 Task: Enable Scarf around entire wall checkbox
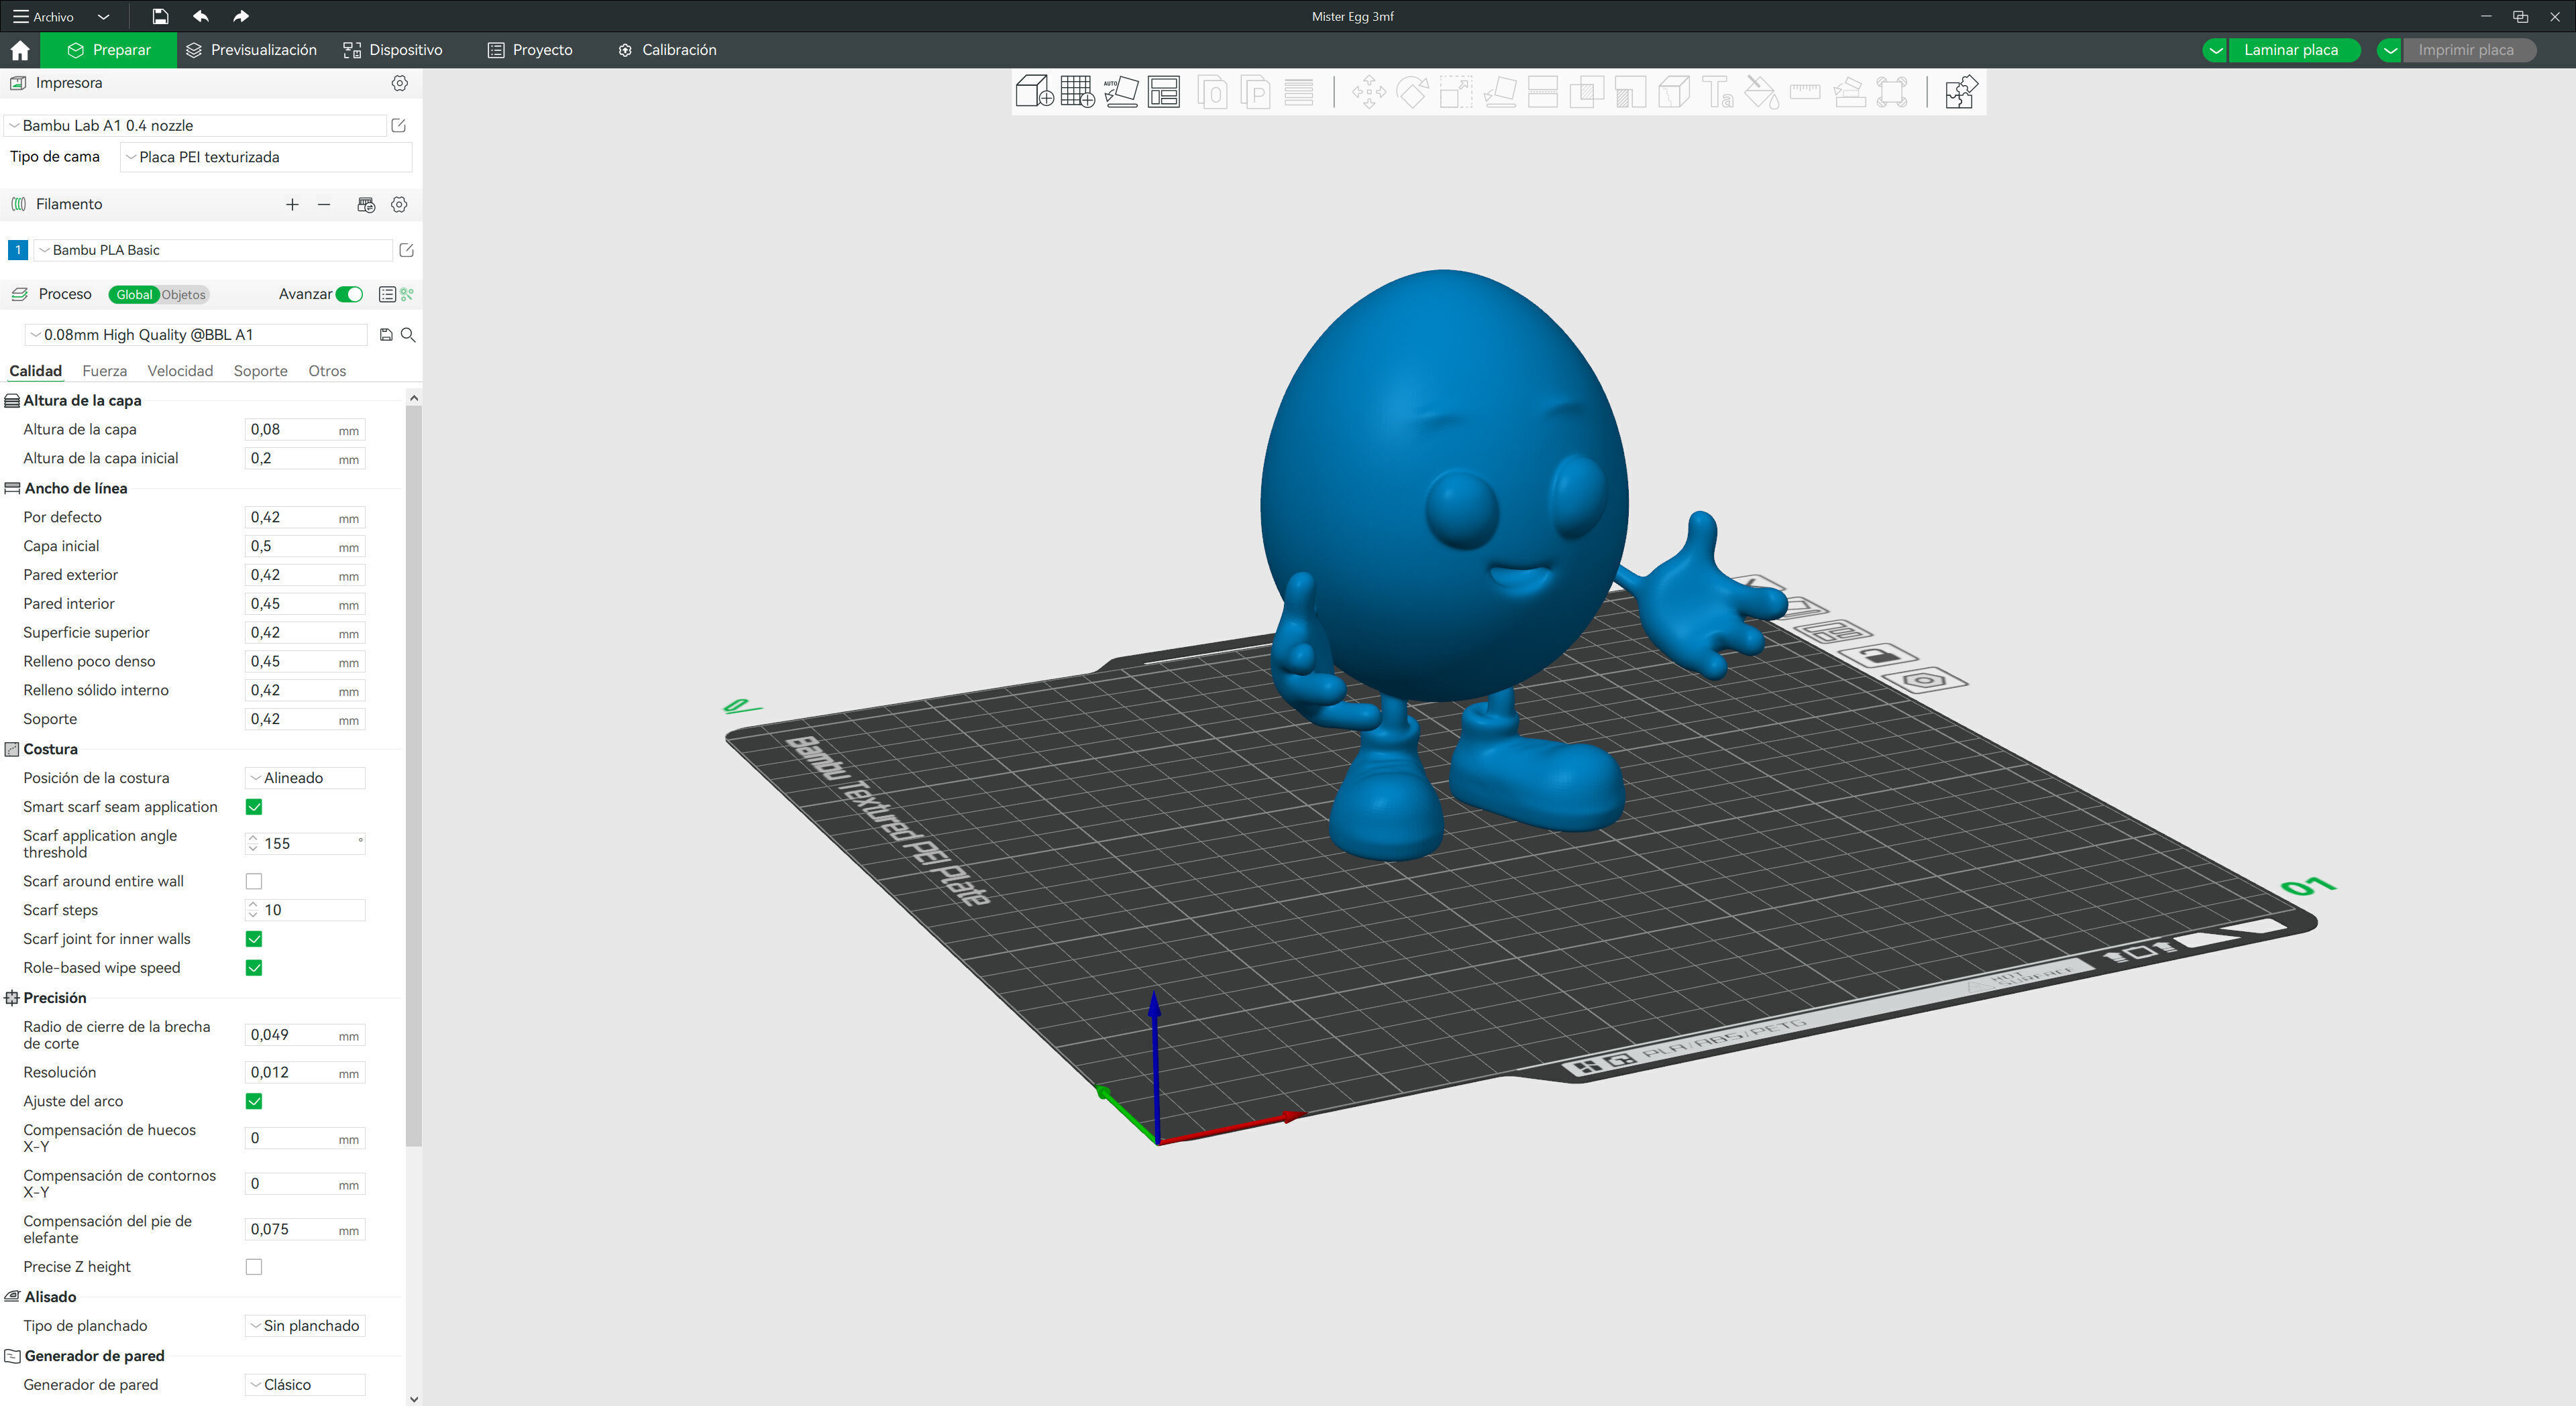tap(254, 882)
